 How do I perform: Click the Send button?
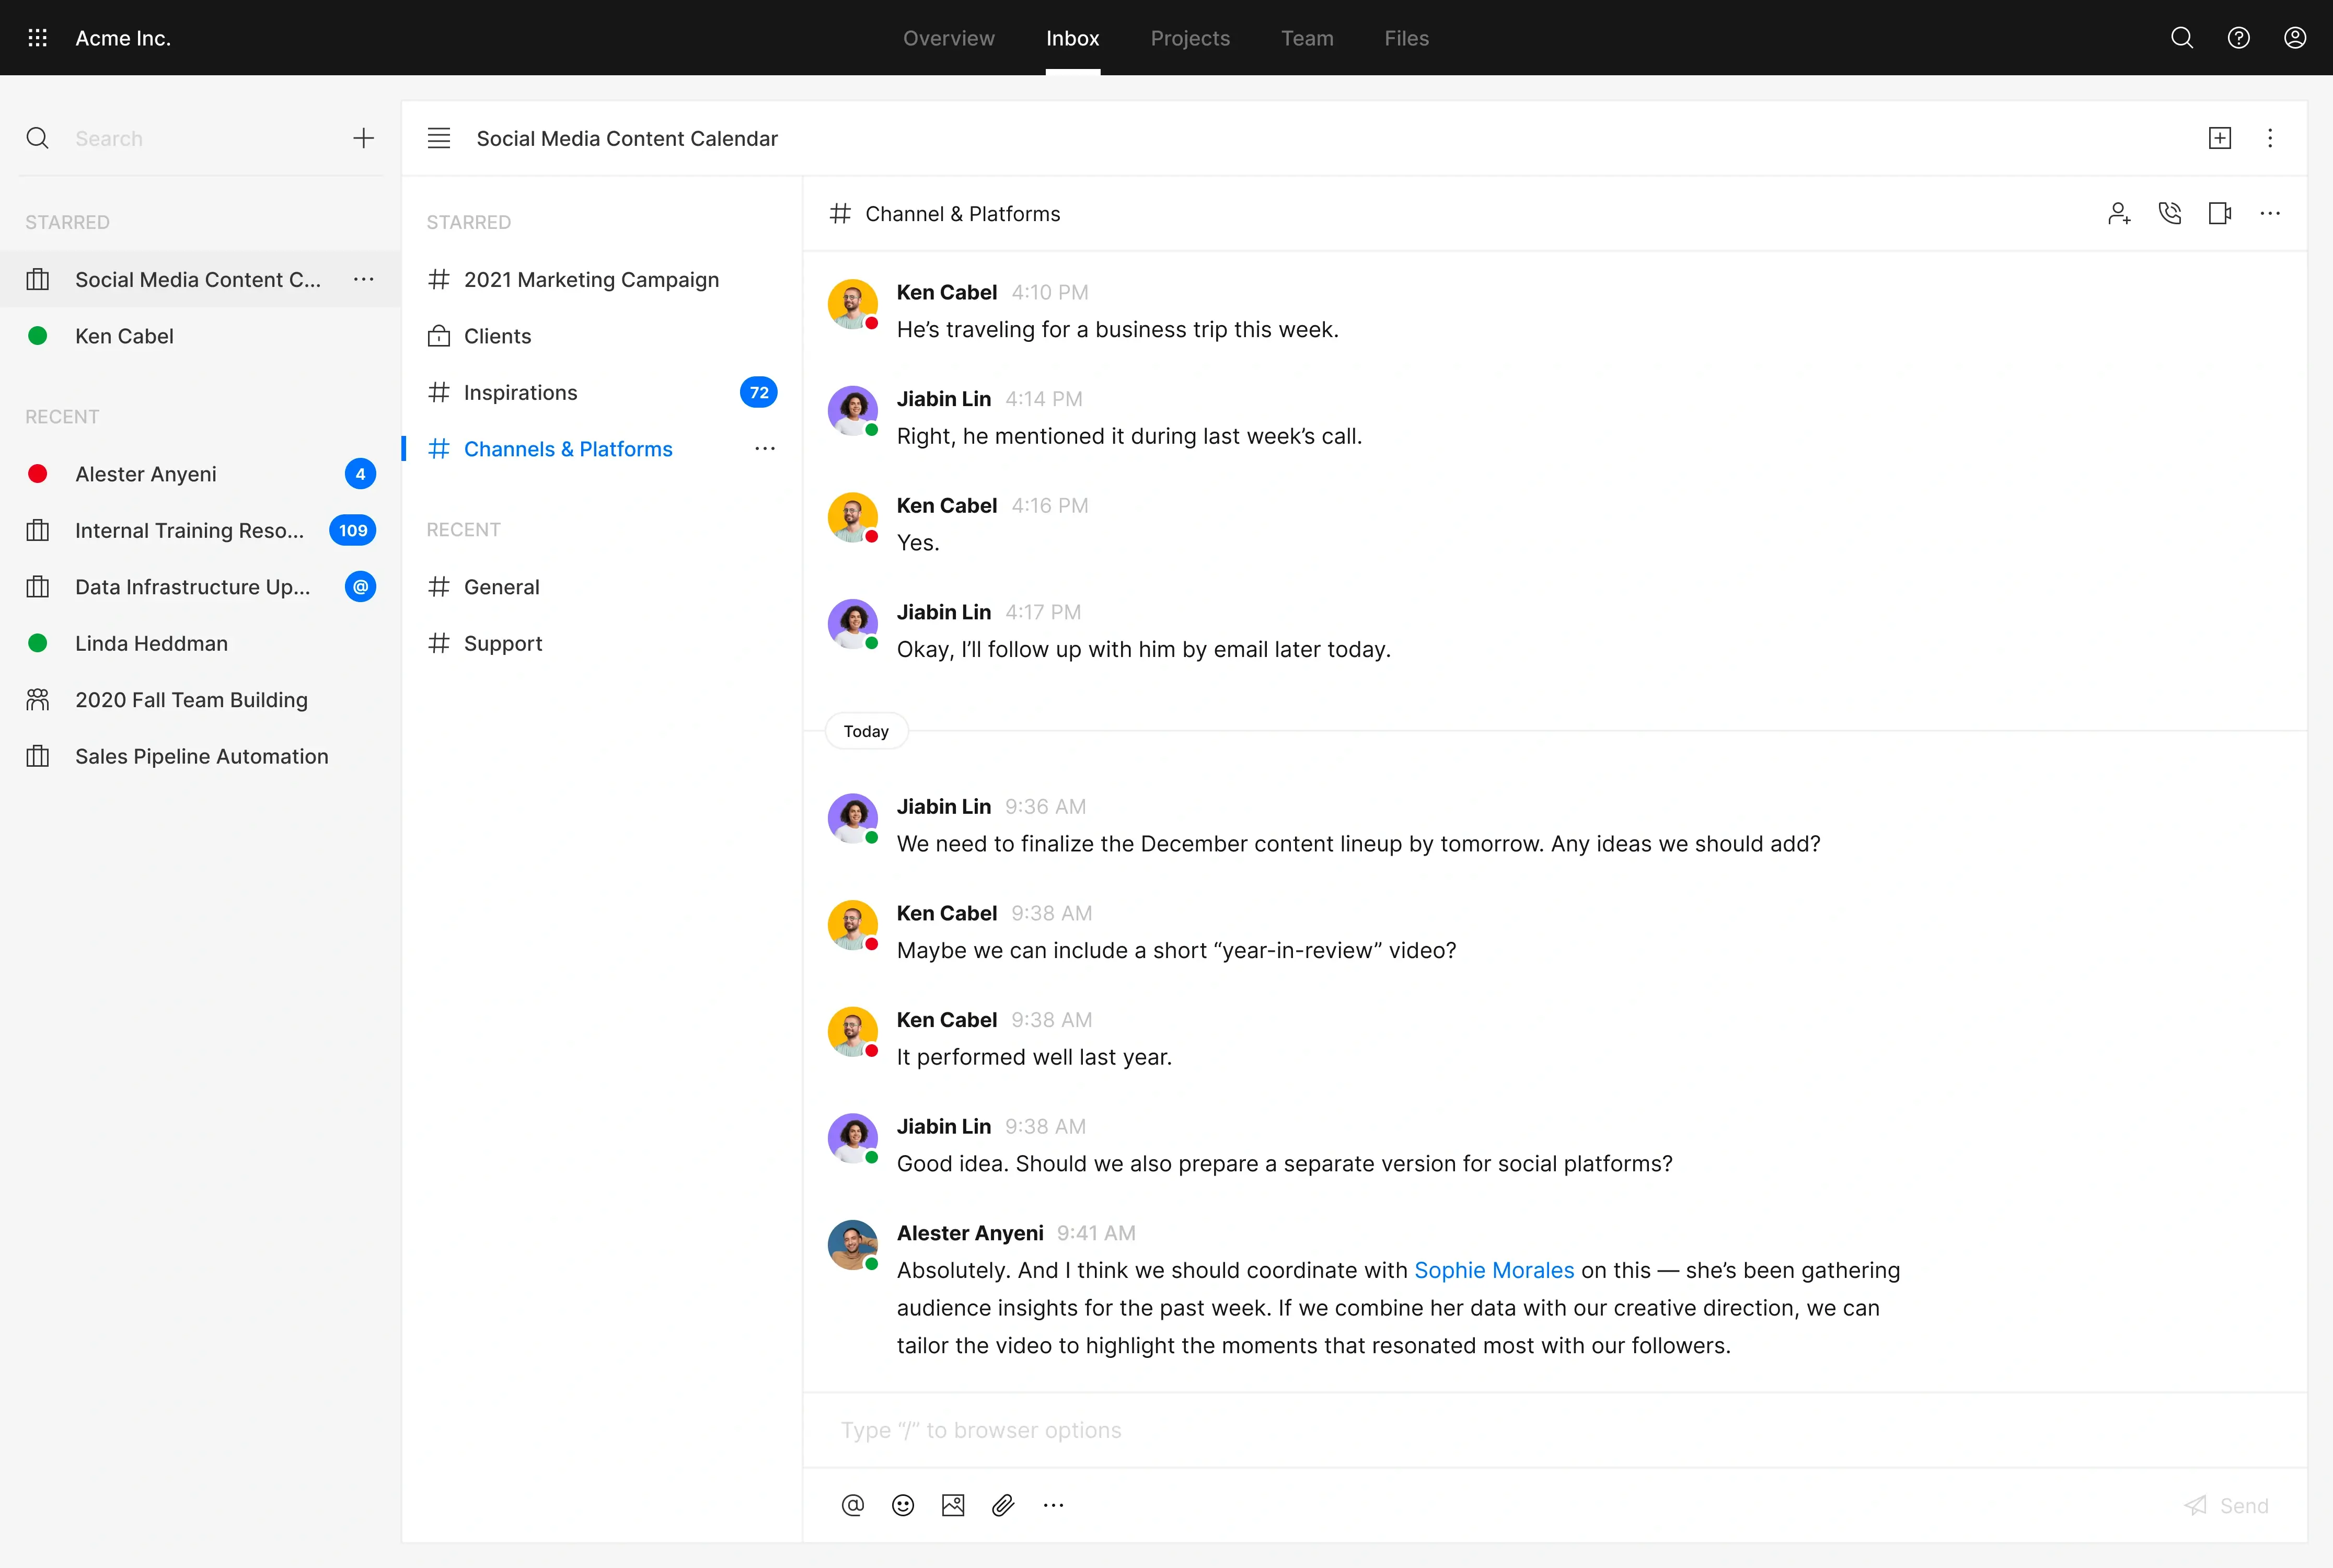(2227, 1505)
